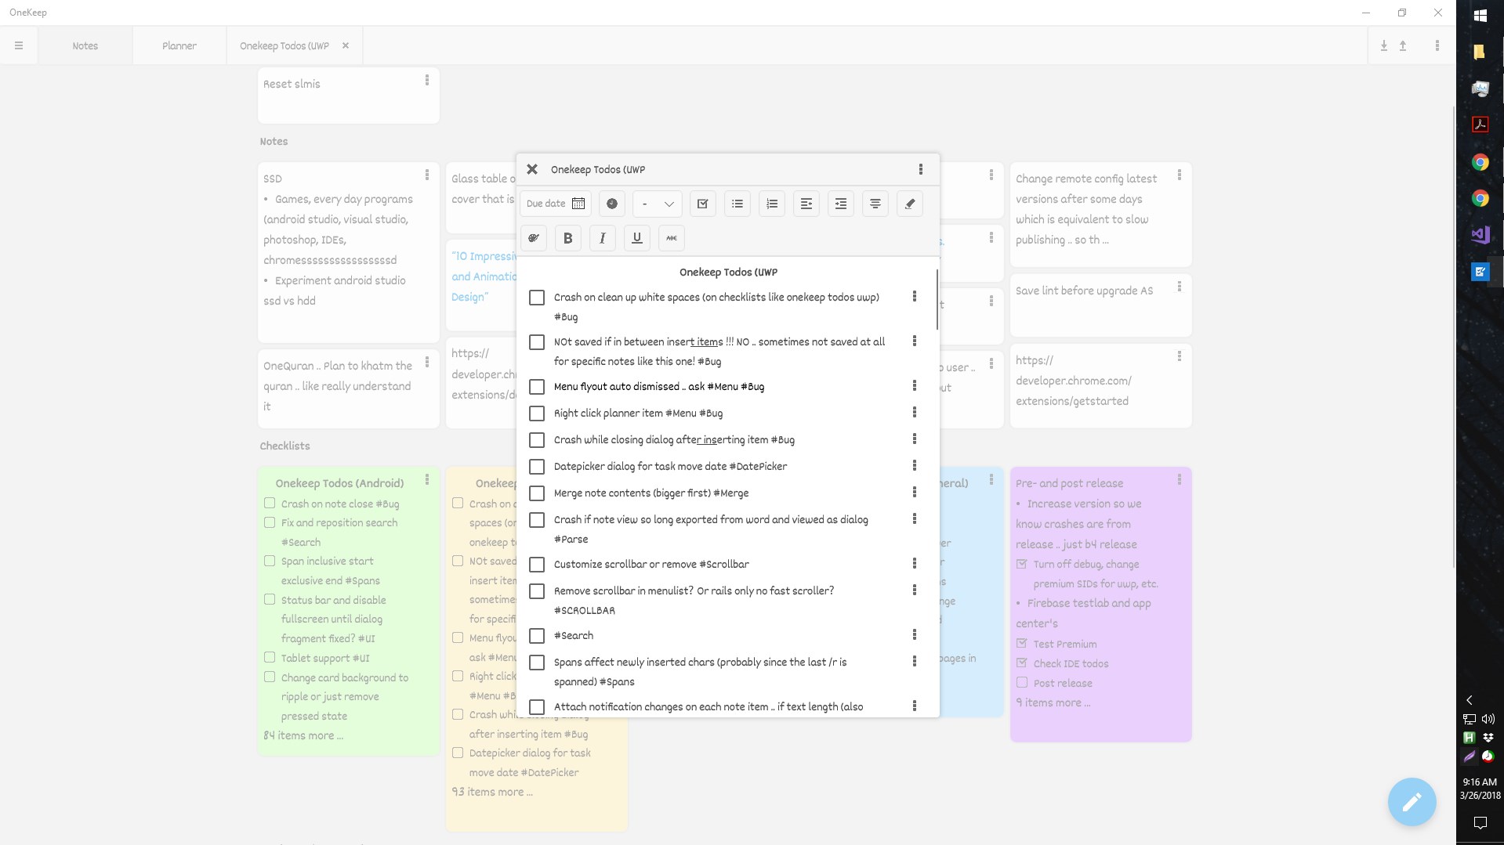
Task: Create a new note with the pencil button
Action: point(1412,801)
